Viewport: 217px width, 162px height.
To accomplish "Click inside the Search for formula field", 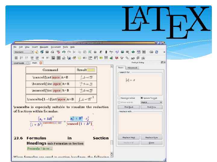I will (140, 84).
